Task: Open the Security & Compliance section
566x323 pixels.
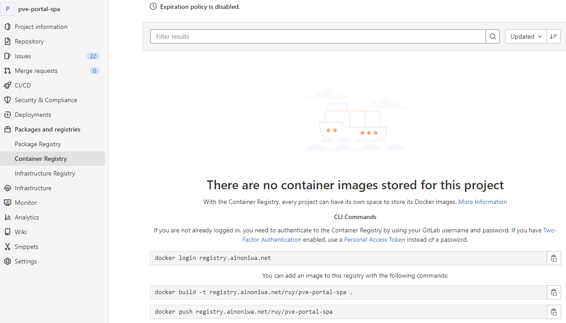Action: 45,100
